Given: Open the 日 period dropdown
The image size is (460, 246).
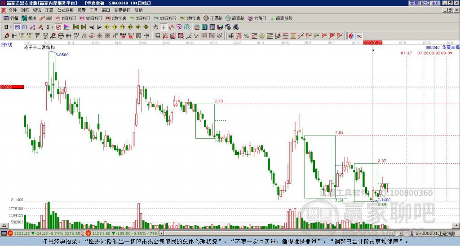Looking at the screenshot, I should 8,27.
